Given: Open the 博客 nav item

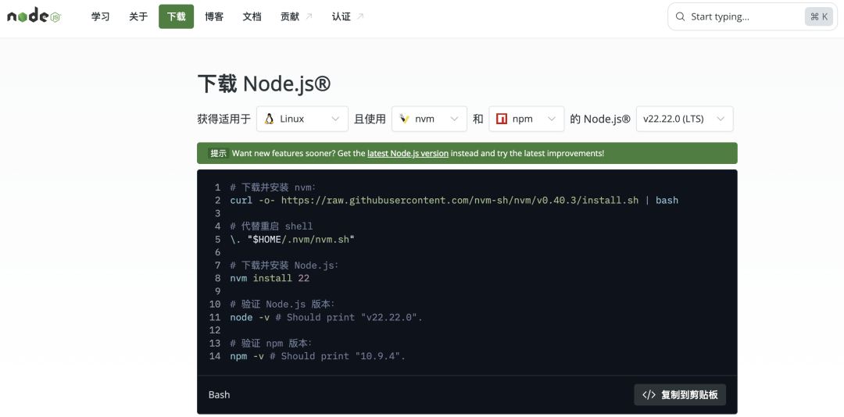Looking at the screenshot, I should pyautogui.click(x=214, y=16).
